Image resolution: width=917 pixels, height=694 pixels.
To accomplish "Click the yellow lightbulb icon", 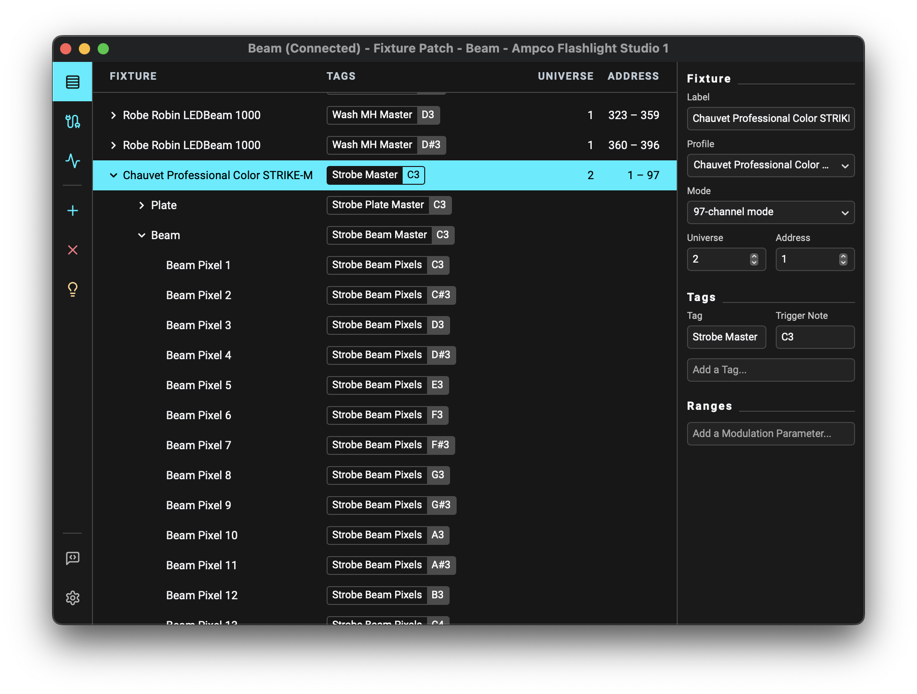I will [x=73, y=289].
